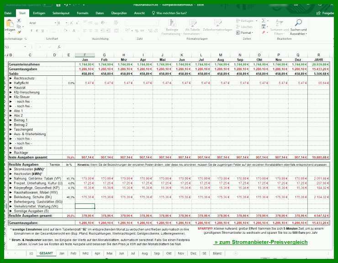Toggle wrap text in alignment group

[x=116, y=23]
